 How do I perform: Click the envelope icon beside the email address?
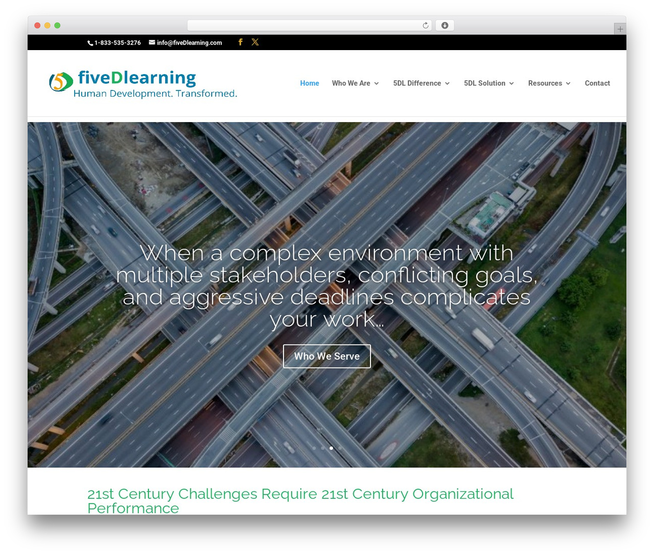[x=152, y=42]
